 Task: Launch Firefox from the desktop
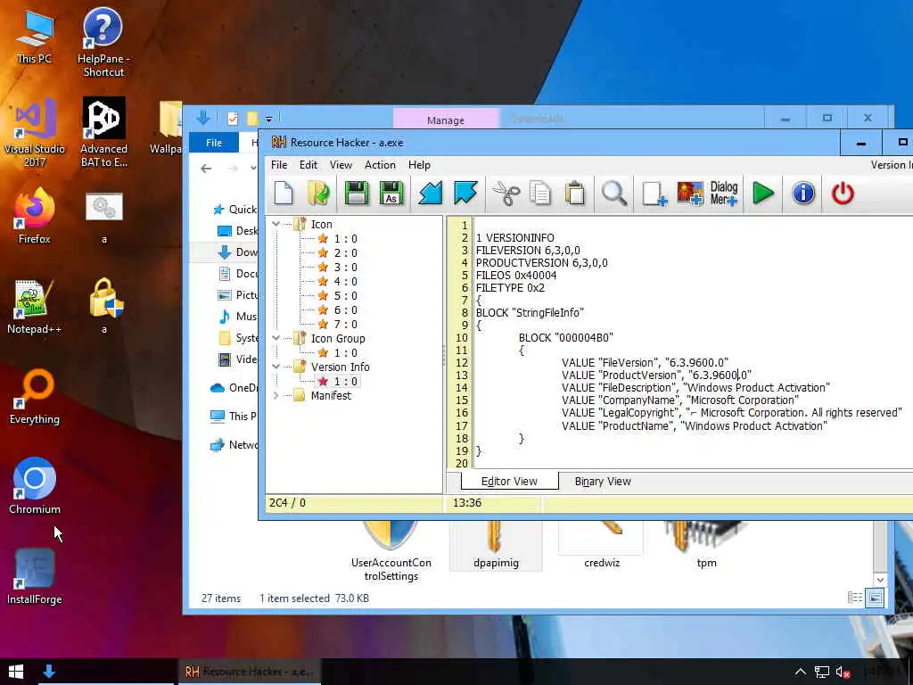(x=35, y=216)
